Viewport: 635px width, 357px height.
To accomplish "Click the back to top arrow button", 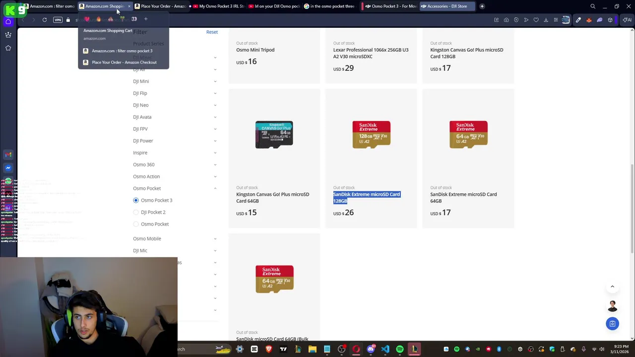I will (612, 287).
